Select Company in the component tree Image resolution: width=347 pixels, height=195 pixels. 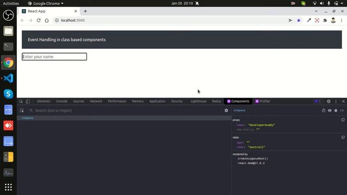[x=124, y=118]
